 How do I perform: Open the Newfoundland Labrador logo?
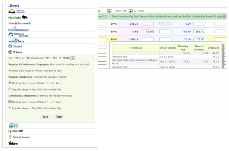coord(18,29)
